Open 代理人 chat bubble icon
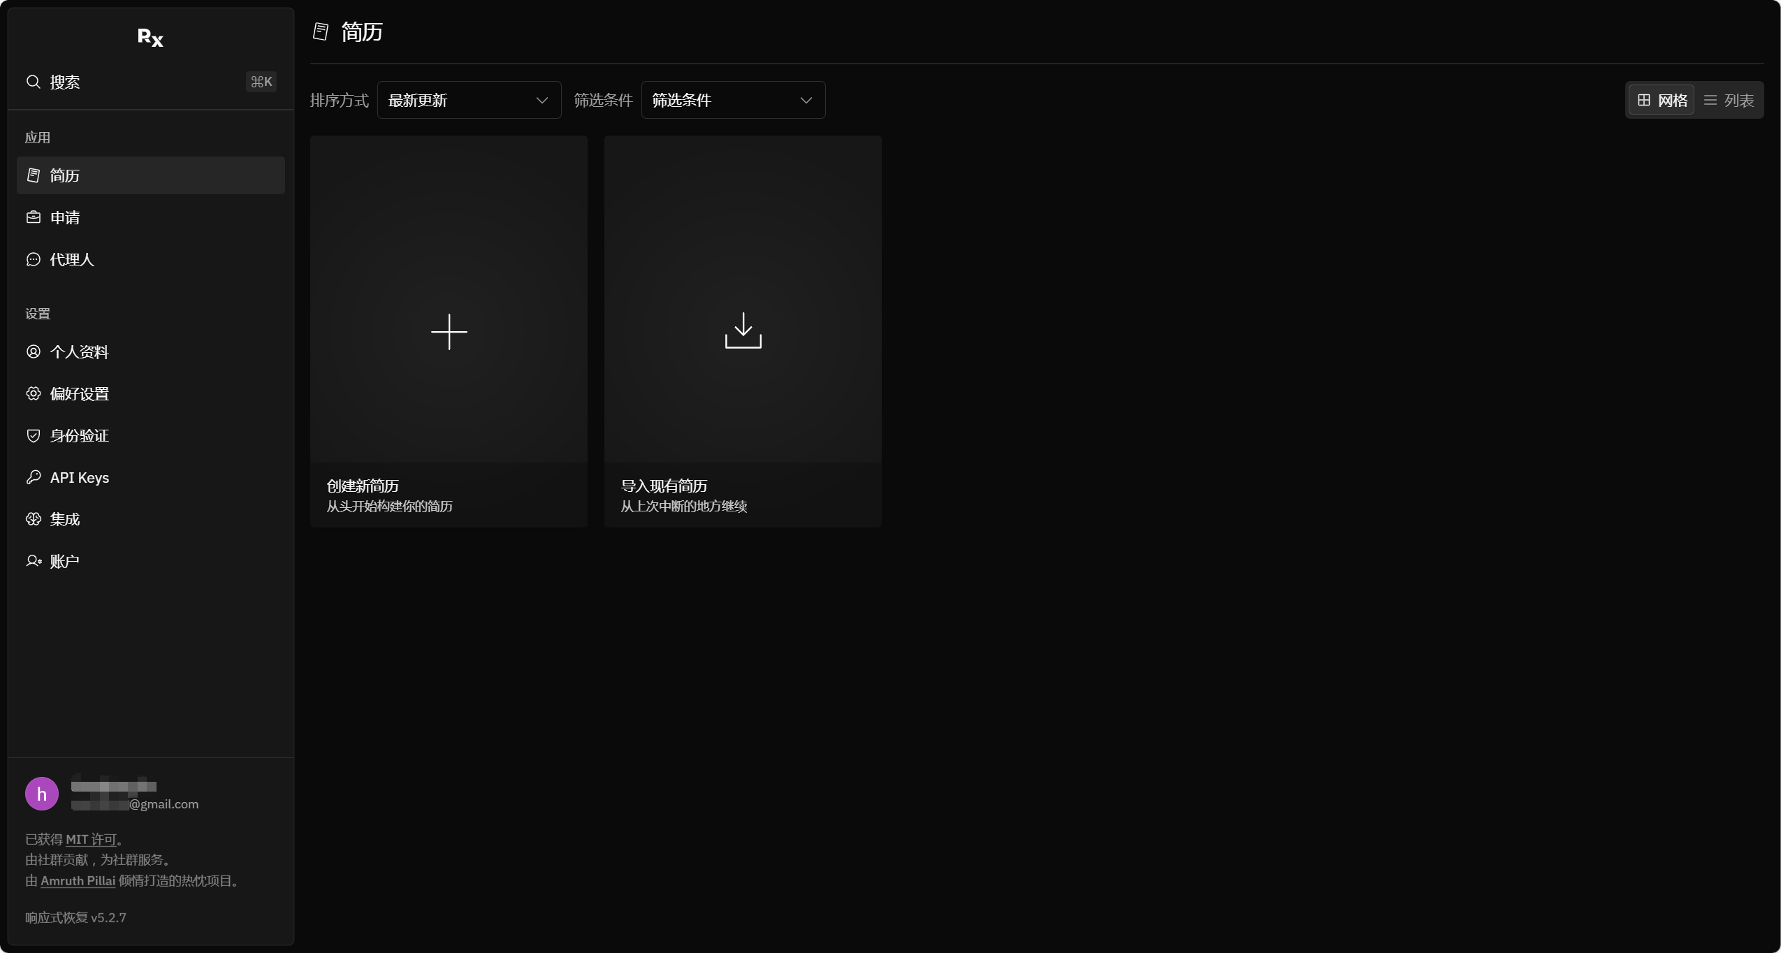The image size is (1781, 953). (33, 259)
